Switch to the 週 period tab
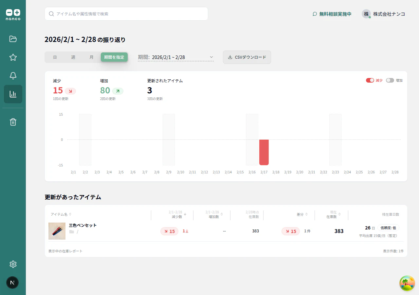The image size is (419, 295). 73,57
